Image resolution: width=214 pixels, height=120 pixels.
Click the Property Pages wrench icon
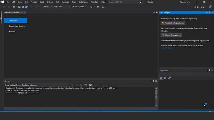point(170,78)
